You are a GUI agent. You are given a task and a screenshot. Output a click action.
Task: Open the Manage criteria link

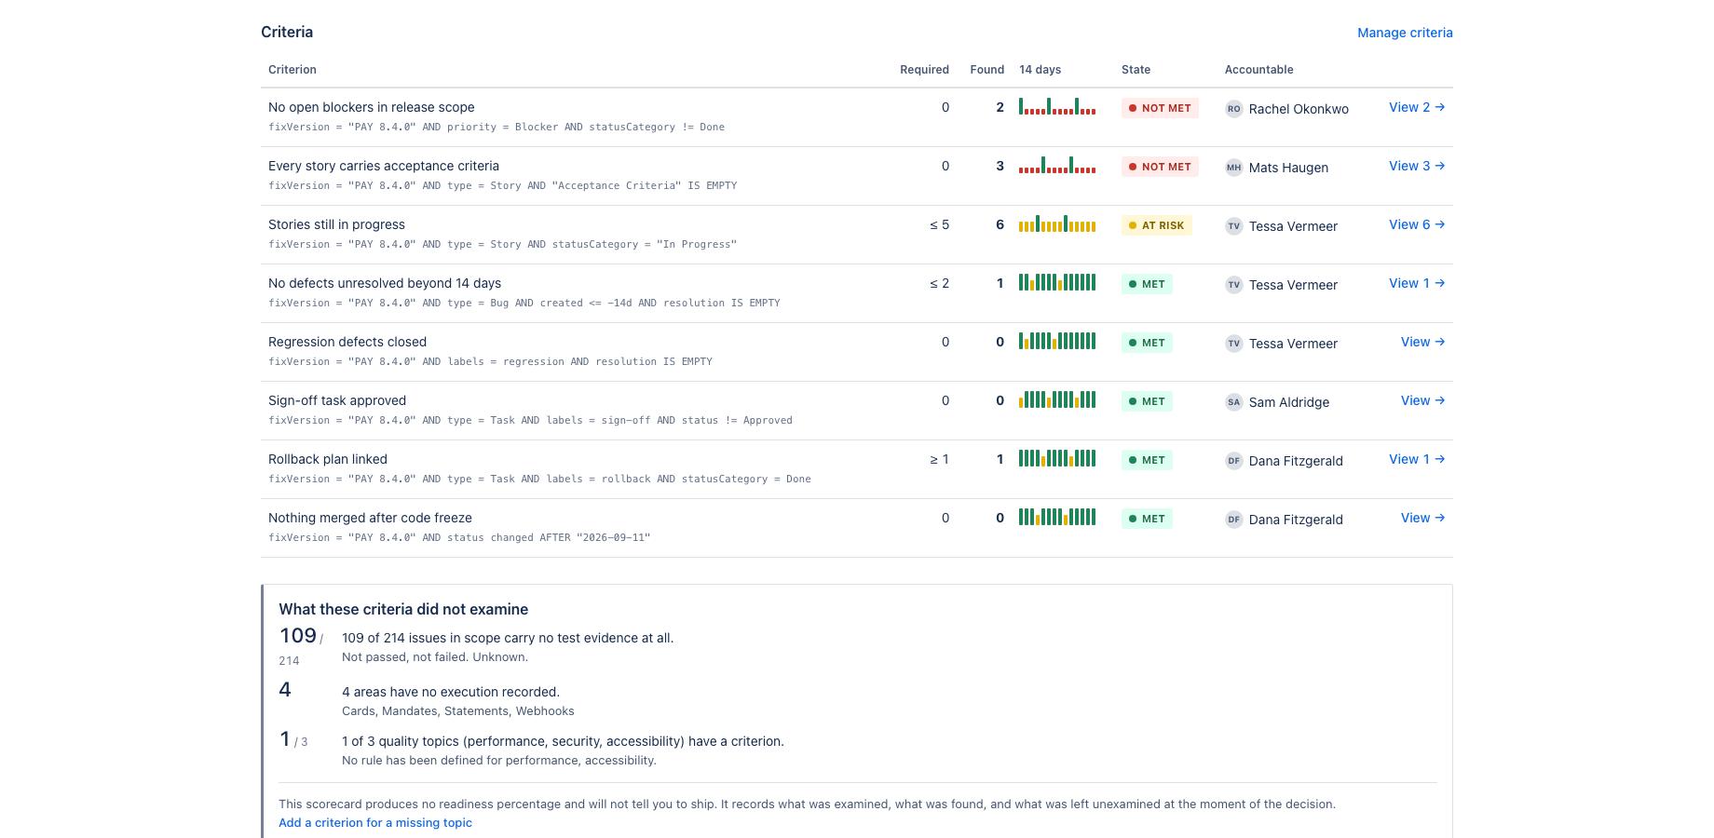(x=1405, y=33)
